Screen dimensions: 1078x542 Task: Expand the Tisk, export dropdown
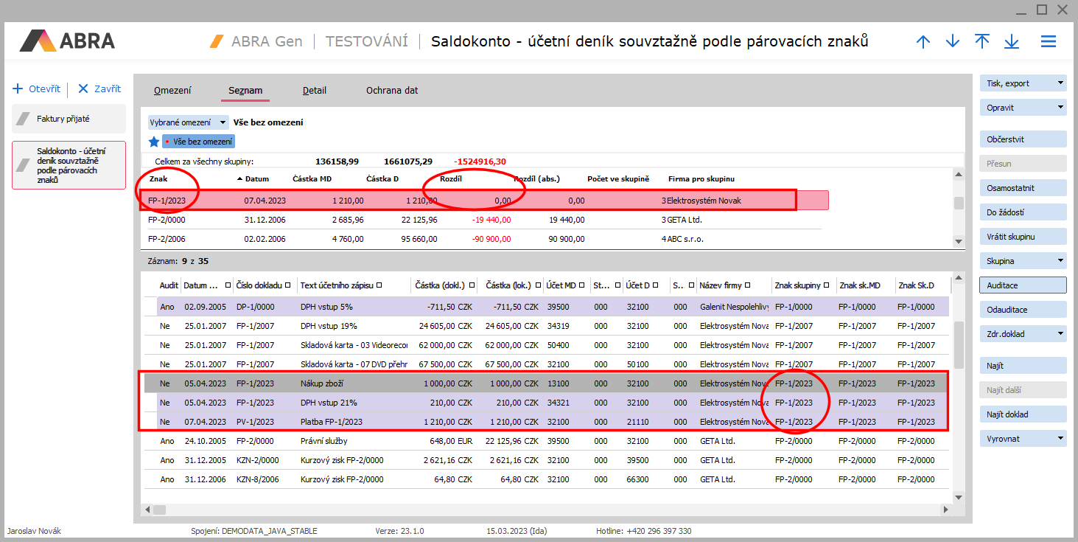(x=1060, y=83)
